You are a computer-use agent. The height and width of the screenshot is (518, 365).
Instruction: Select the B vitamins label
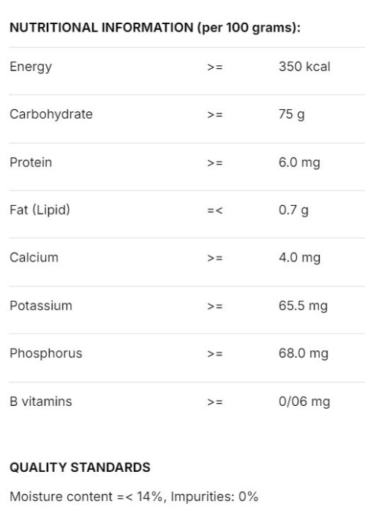[x=41, y=402]
